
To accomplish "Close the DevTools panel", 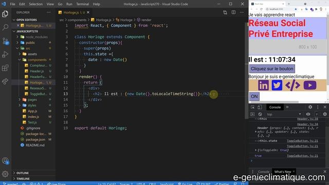I will click(325, 107).
